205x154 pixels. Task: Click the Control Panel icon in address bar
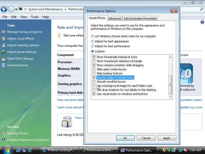pyautogui.click(x=21, y=9)
